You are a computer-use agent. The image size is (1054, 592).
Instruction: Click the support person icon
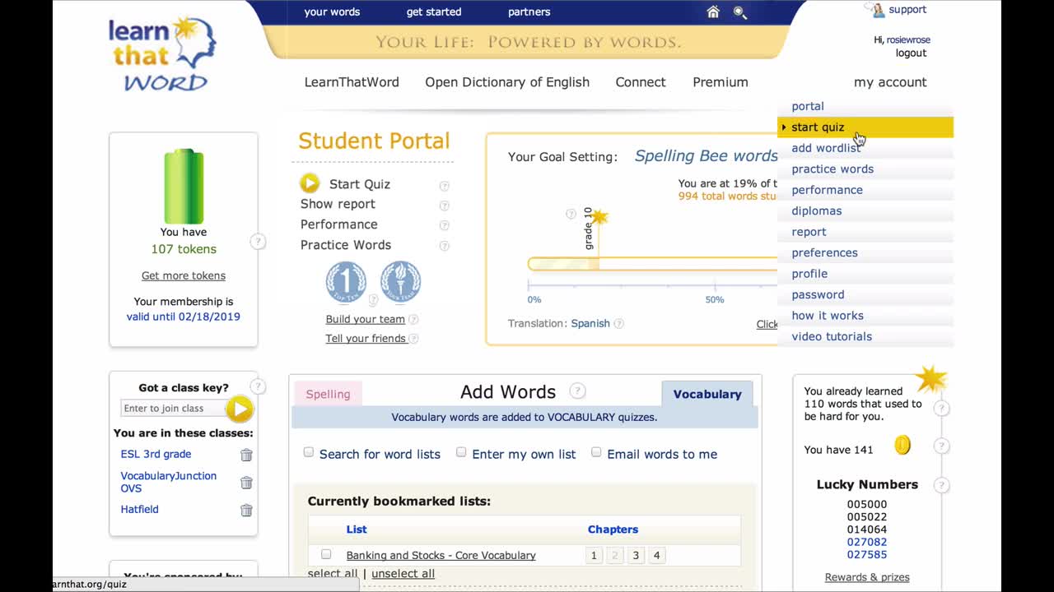point(878,10)
